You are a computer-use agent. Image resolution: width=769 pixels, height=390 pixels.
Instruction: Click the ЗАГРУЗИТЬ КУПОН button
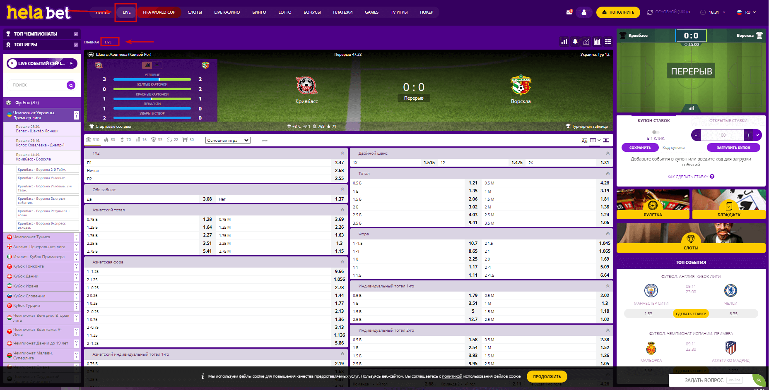tap(733, 147)
